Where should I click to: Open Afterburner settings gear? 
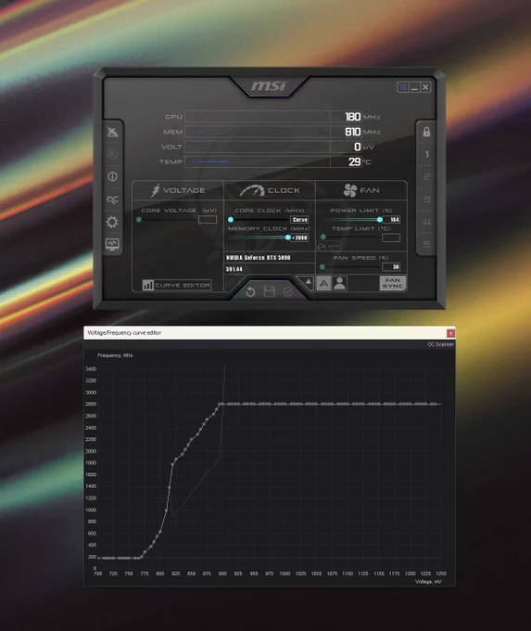coord(112,222)
